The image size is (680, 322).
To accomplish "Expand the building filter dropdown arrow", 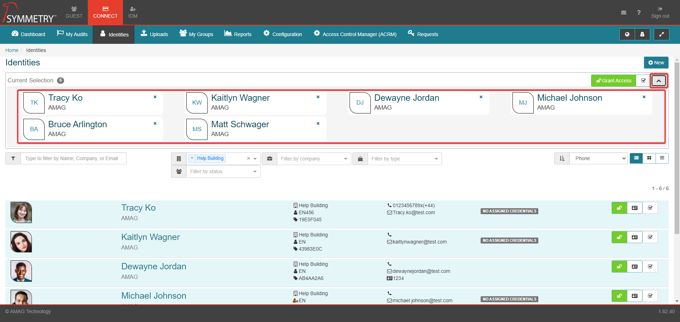I will [x=255, y=159].
